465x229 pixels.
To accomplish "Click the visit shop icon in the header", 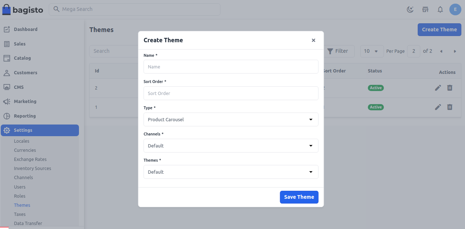I will (425, 9).
